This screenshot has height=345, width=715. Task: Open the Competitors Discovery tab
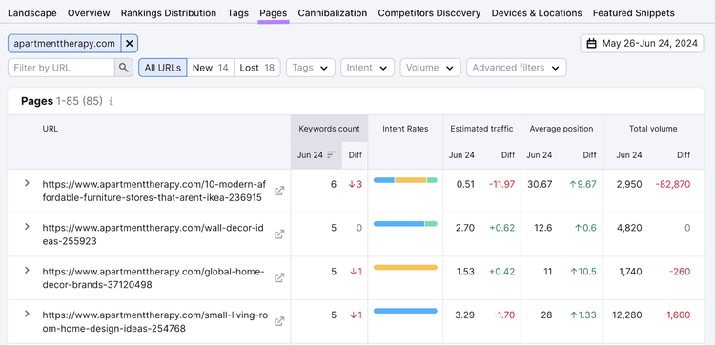click(x=429, y=13)
